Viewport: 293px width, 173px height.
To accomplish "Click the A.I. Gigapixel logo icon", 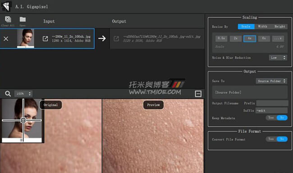I will [6, 6].
